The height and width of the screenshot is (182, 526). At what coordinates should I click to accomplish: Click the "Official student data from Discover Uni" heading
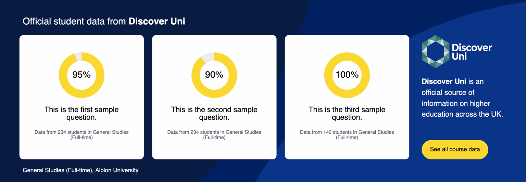click(x=104, y=22)
